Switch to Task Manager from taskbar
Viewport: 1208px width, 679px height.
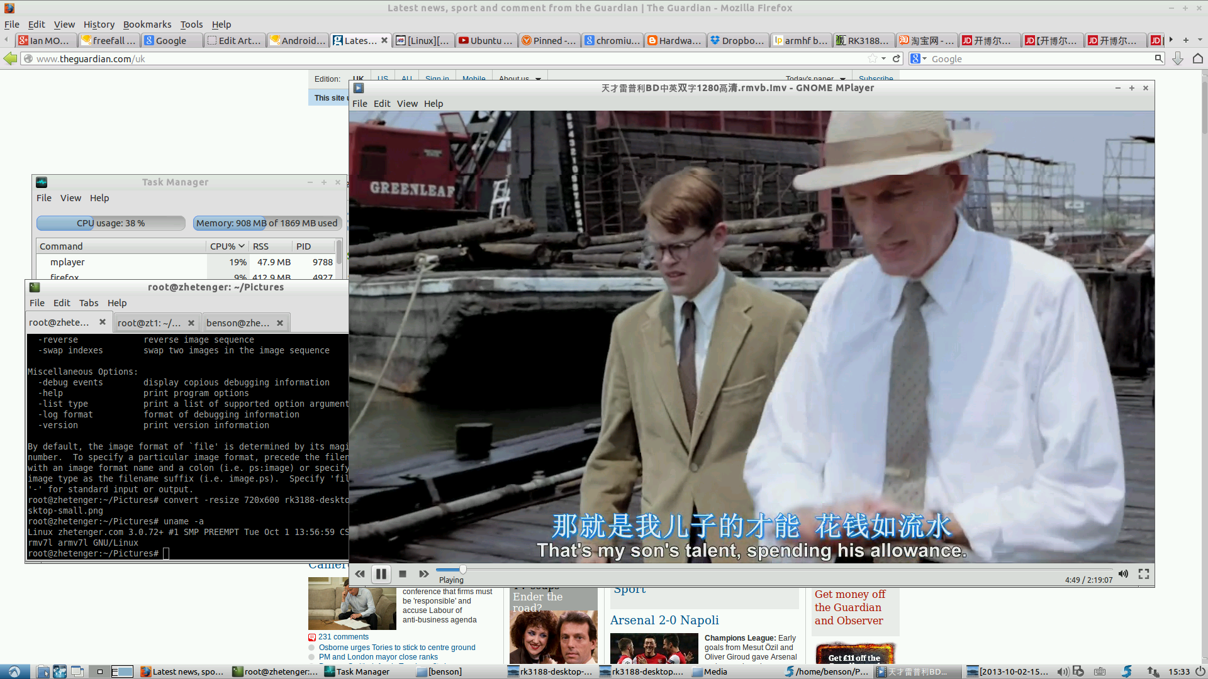tap(362, 671)
